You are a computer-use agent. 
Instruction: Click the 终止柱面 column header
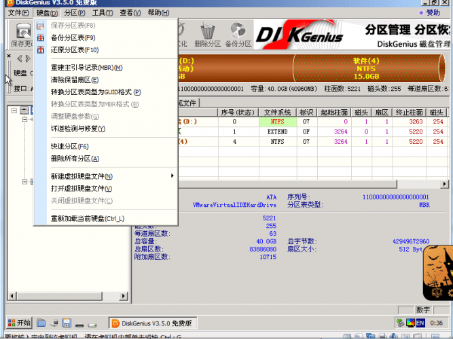[409, 113]
